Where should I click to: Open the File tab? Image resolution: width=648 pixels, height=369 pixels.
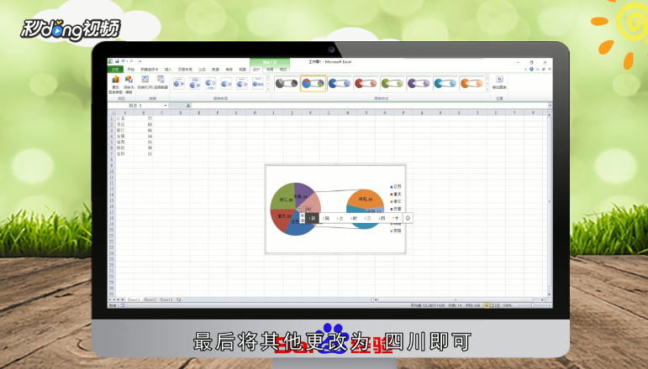(x=115, y=70)
